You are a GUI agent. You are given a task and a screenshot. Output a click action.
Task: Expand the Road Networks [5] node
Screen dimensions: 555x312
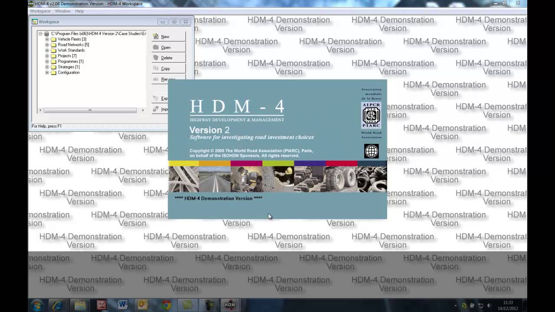[47, 45]
